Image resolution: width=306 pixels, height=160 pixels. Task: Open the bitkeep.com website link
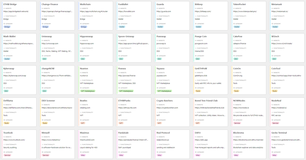coord(203,11)
